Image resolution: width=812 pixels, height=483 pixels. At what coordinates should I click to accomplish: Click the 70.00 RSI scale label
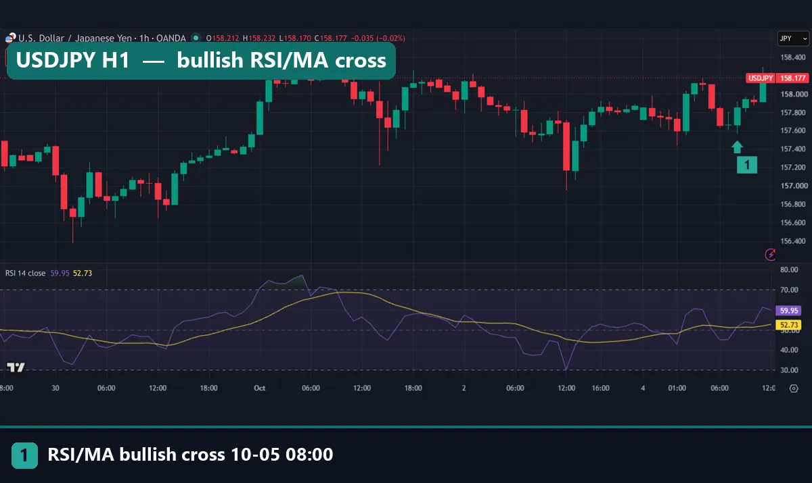coord(789,290)
